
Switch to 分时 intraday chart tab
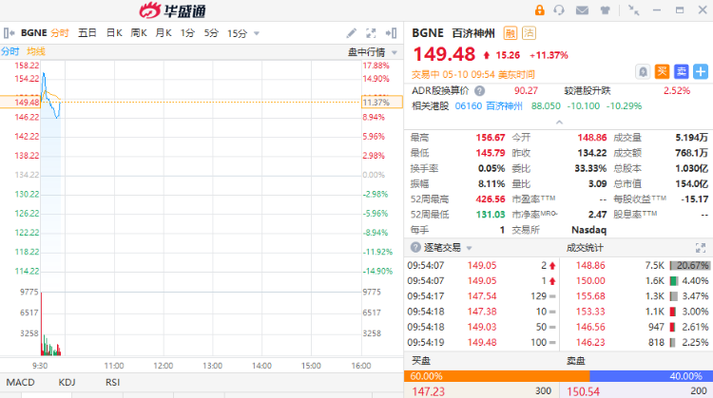[x=60, y=32]
